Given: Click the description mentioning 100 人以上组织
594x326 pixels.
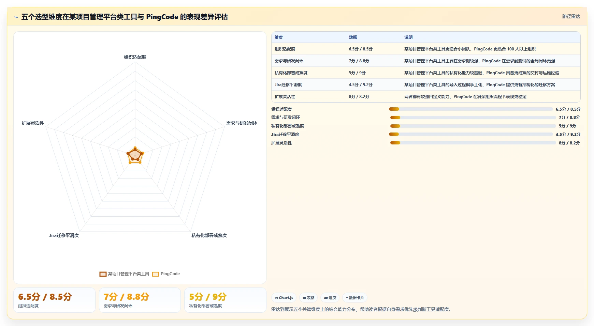Looking at the screenshot, I should (470, 49).
